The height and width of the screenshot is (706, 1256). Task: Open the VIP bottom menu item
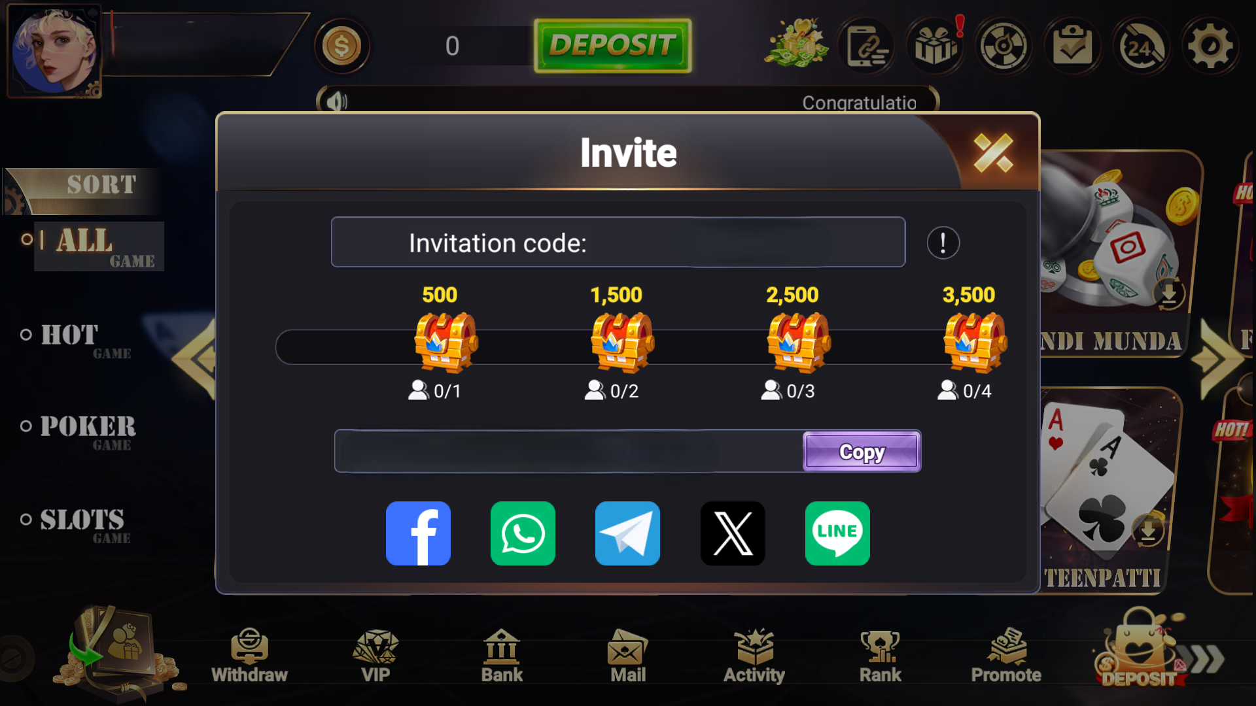pos(375,656)
